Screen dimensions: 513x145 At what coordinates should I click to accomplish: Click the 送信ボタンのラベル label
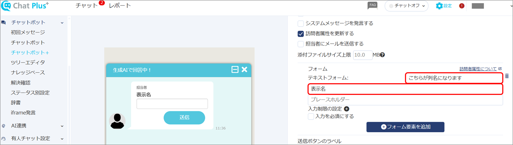[320, 141]
